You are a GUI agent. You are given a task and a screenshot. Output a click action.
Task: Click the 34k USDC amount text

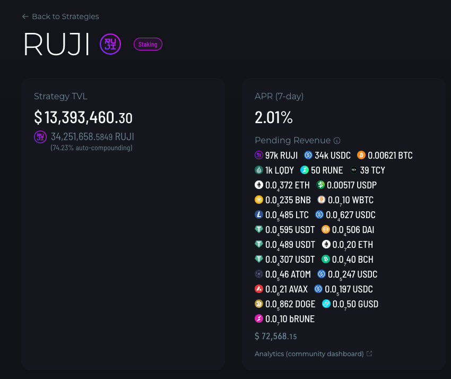click(x=333, y=156)
